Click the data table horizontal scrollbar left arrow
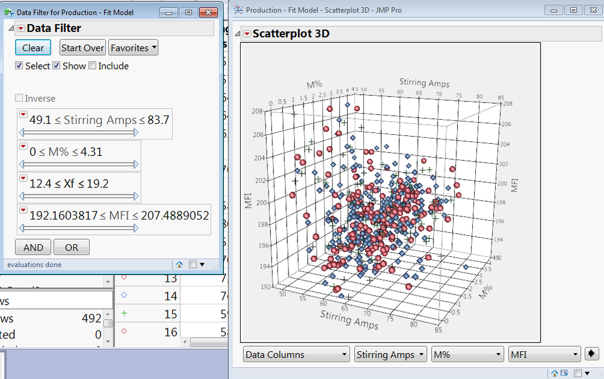 (x=185, y=342)
